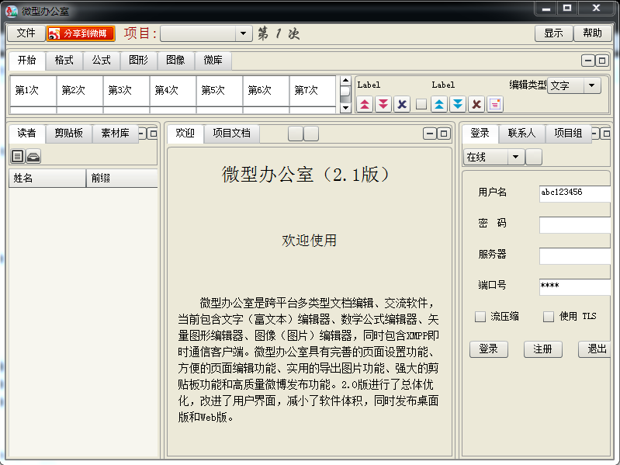Click the scroll-up arrow of the session list
This screenshot has width=620, height=465.
point(345,81)
